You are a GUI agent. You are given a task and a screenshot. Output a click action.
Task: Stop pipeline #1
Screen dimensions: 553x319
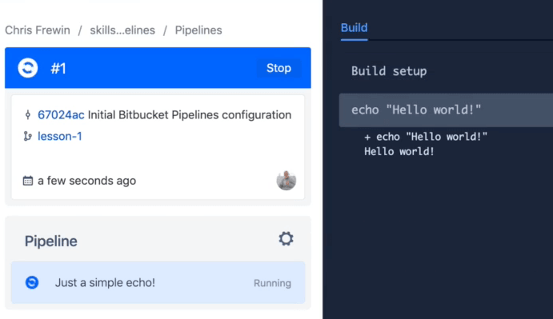pos(279,68)
